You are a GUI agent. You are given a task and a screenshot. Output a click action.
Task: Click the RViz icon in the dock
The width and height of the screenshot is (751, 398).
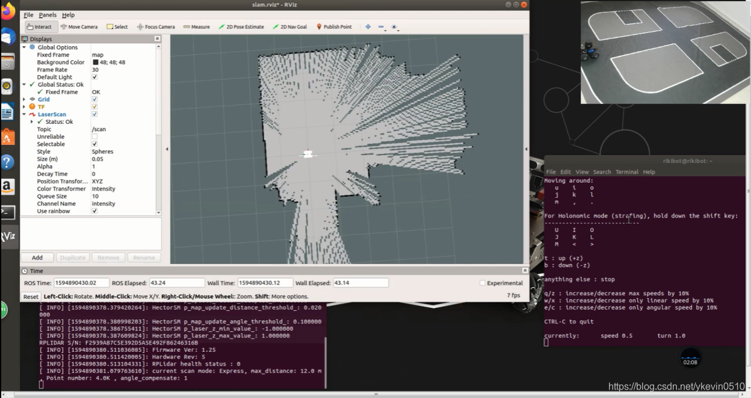(x=7, y=236)
